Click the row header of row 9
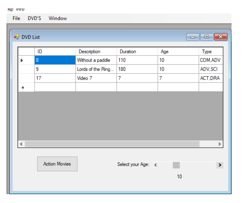 click(x=26, y=69)
